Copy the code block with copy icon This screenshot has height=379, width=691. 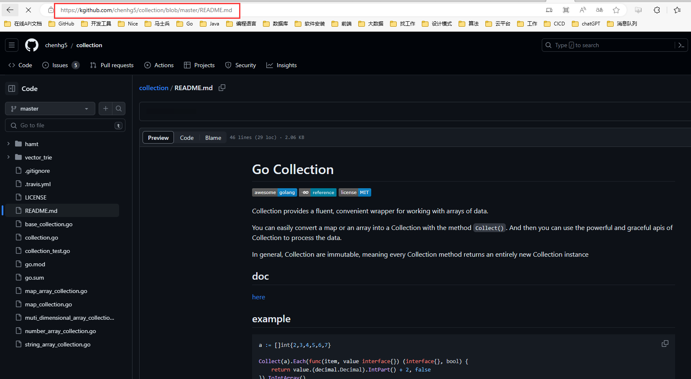(x=665, y=343)
